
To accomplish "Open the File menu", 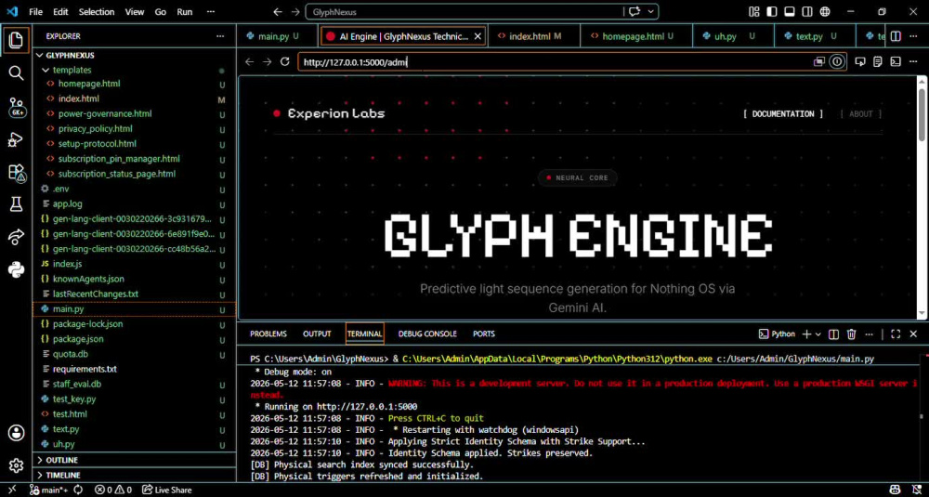I will pos(35,11).
